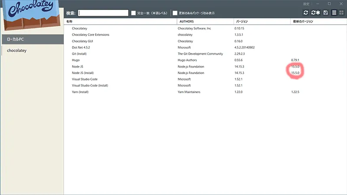This screenshot has height=195, width=347.
Task: Sort by the 名称 column header
Action: click(x=121, y=21)
